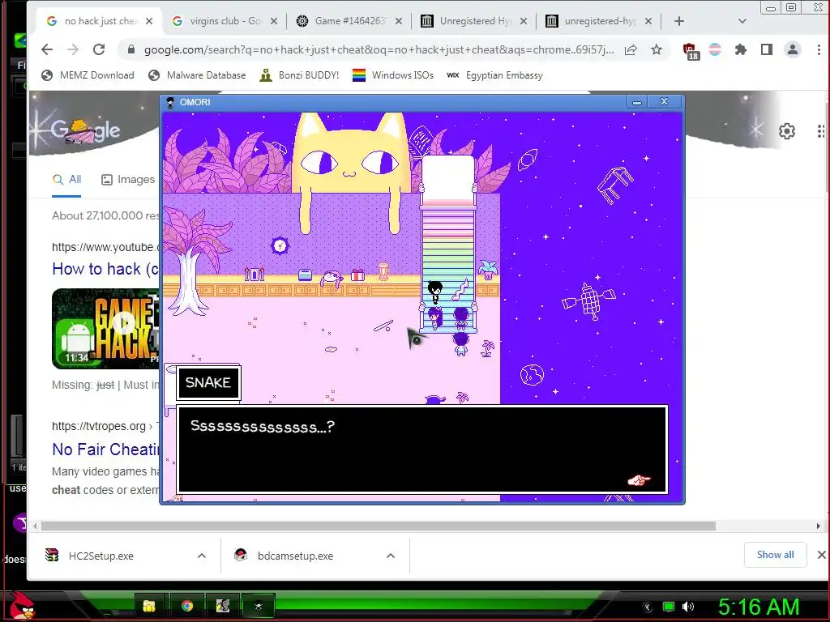The width and height of the screenshot is (830, 622).
Task: Click the horizontal page scrollbar
Action: tap(378, 526)
